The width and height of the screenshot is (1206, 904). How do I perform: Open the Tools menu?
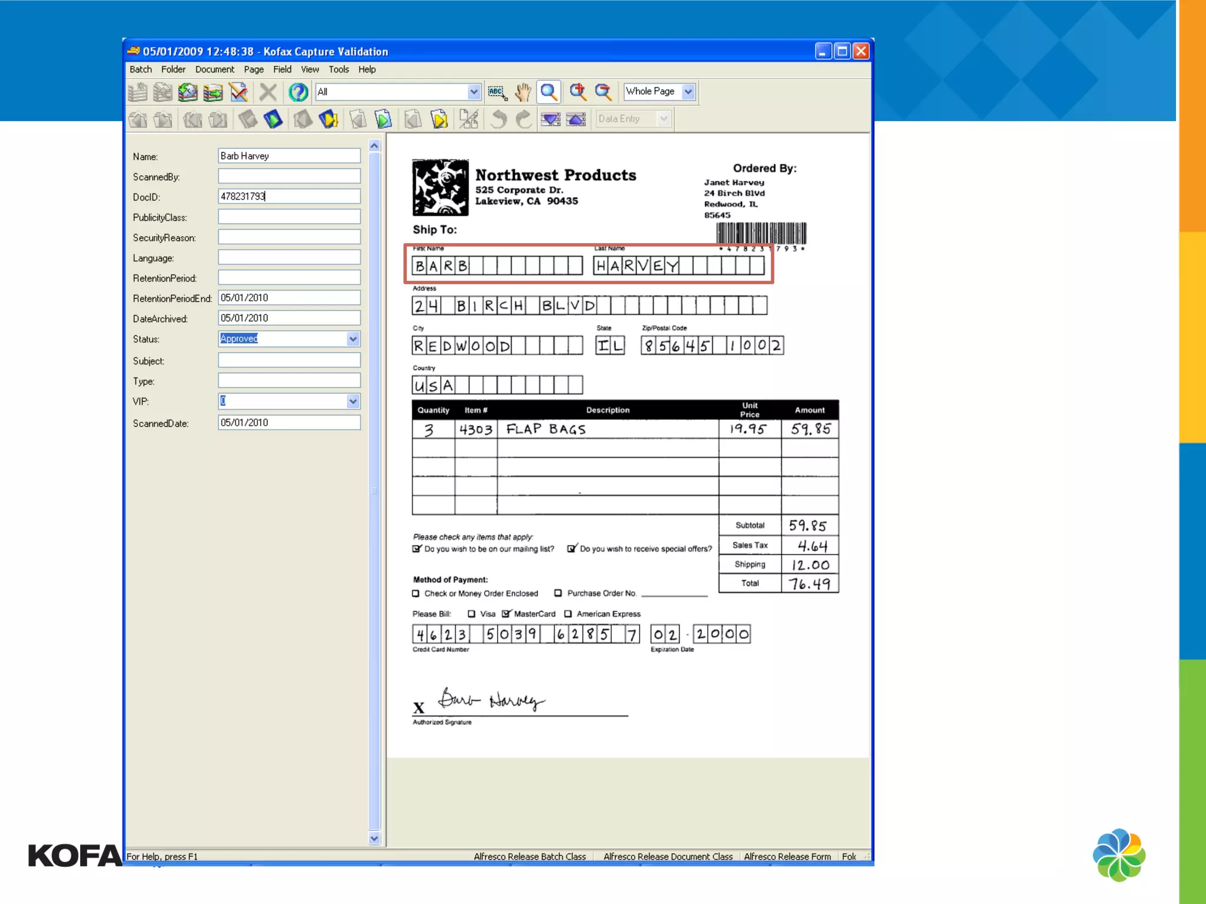pyautogui.click(x=339, y=69)
